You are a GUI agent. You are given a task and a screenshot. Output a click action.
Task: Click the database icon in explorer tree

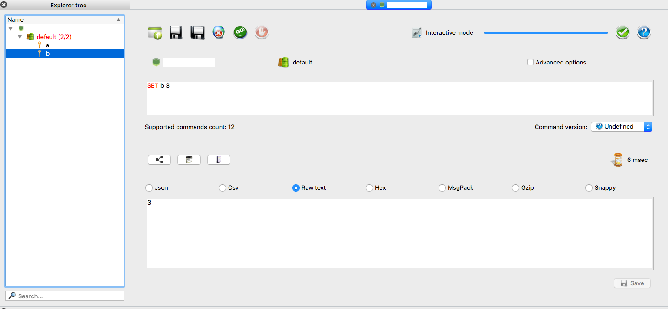(30, 37)
